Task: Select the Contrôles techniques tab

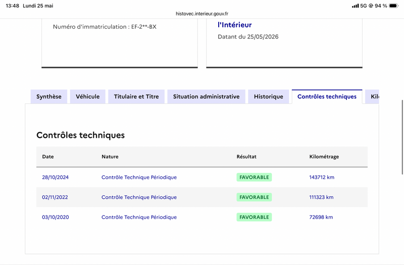Action: coord(327,96)
